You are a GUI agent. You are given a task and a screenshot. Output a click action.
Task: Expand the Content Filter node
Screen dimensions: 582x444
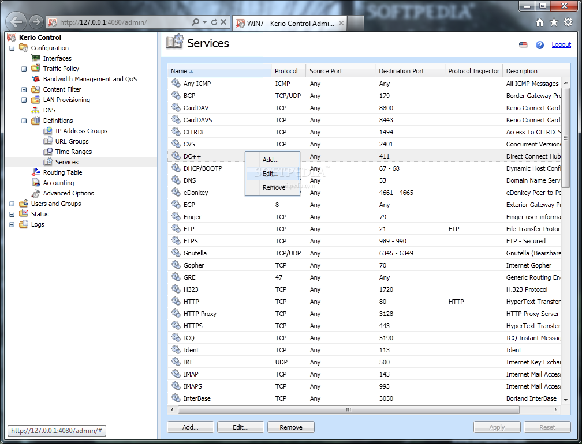24,89
